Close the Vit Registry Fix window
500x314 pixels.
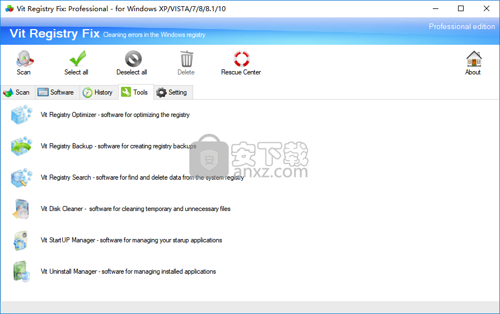click(x=487, y=8)
